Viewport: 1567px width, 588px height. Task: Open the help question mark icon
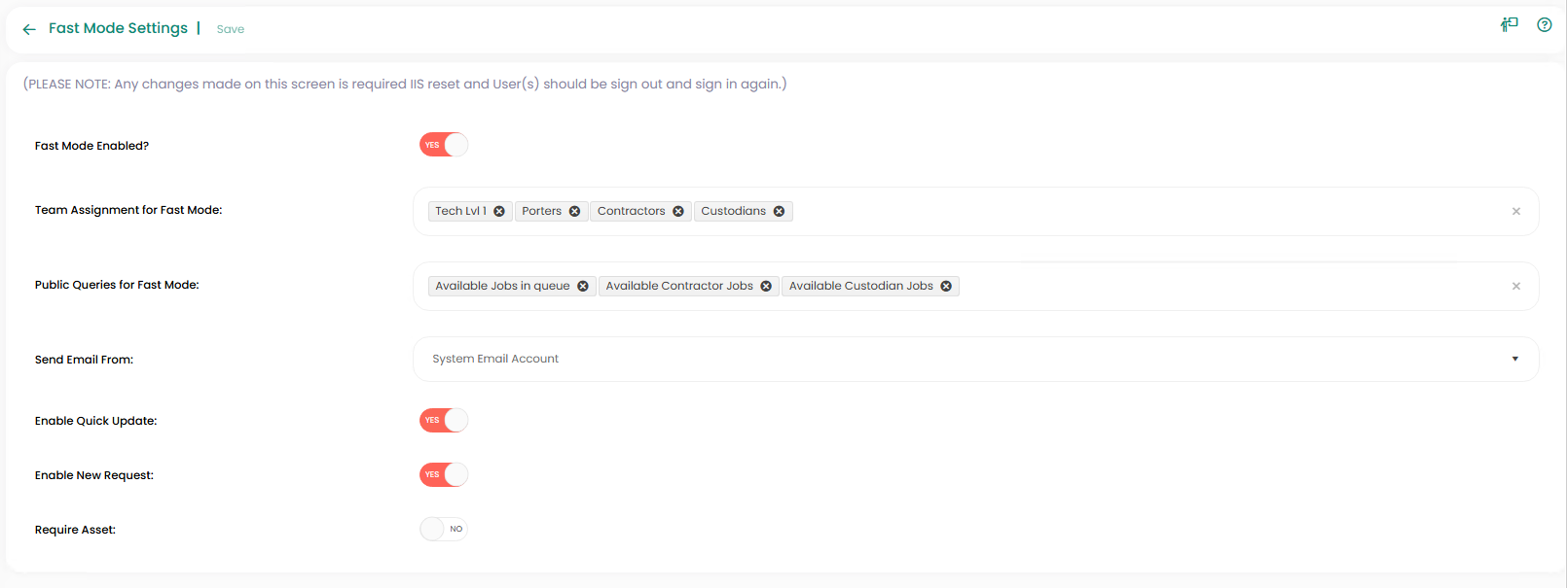1544,25
